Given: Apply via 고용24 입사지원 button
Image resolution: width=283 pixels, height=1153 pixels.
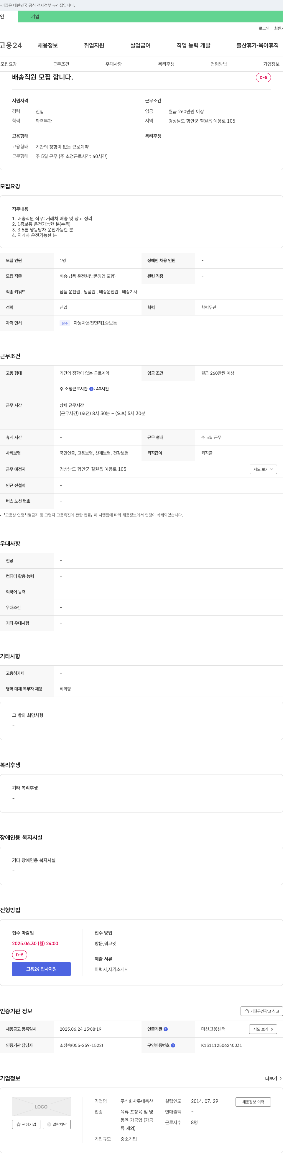Looking at the screenshot, I should tap(41, 969).
